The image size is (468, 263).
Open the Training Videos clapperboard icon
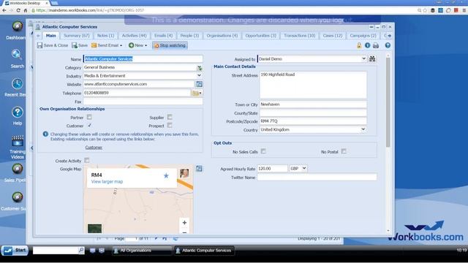click(x=18, y=141)
